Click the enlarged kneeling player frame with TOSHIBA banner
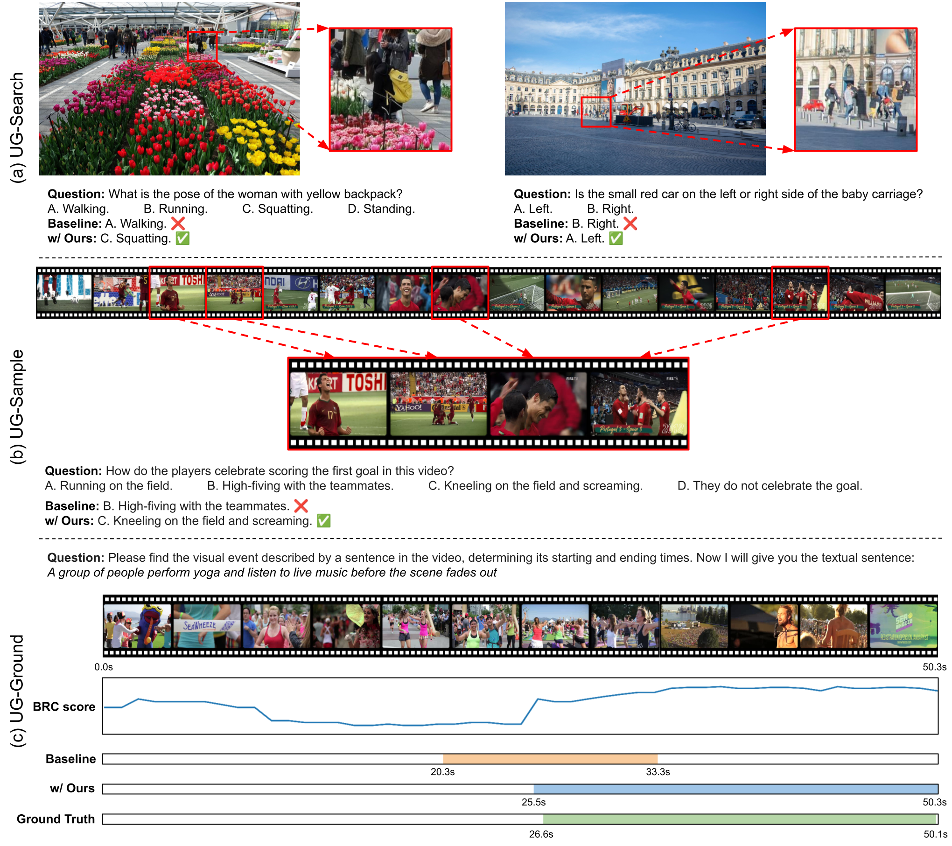The image size is (952, 846). tap(339, 404)
